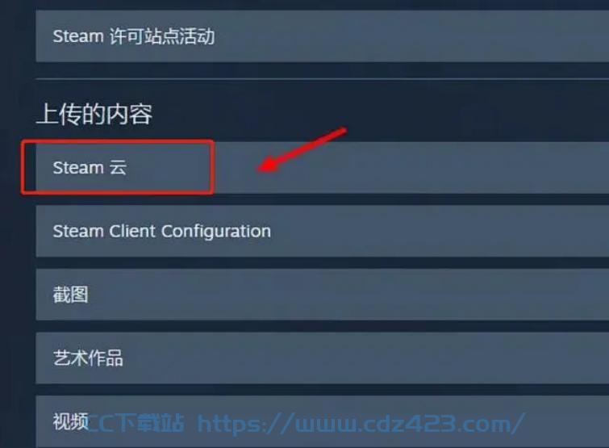
Task: Click the 作品 characters in 艺术作品 row
Action: tap(106, 358)
